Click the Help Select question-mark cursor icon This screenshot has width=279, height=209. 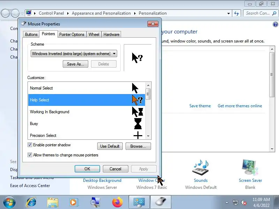point(137,100)
